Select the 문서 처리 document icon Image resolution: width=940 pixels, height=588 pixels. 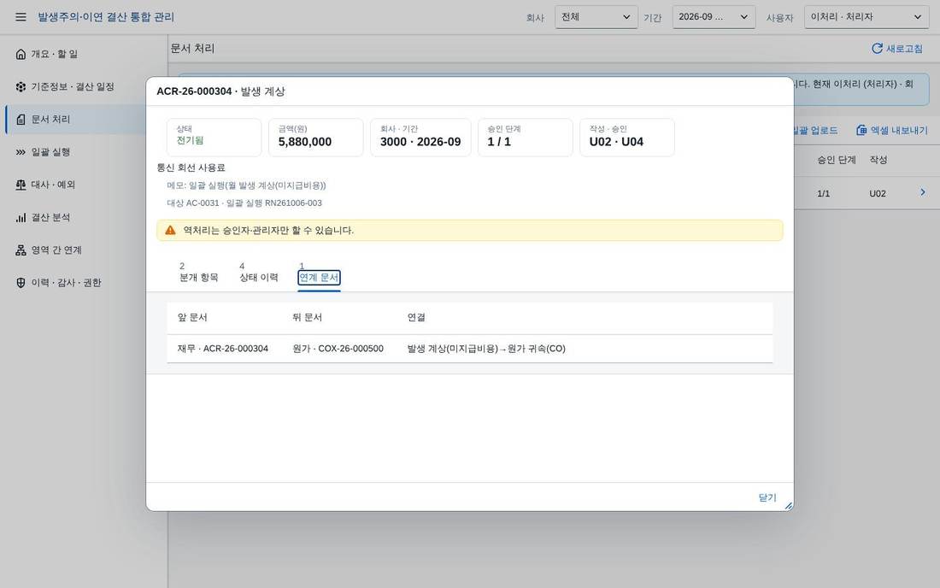[x=21, y=120]
